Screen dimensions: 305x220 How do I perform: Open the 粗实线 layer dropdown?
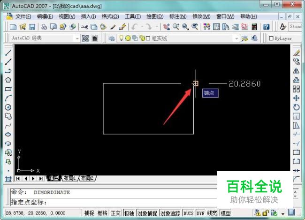(x=236, y=38)
